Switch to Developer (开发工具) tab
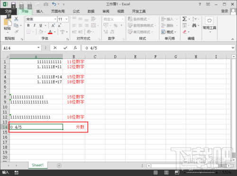 point(139,11)
